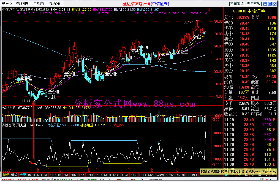This screenshot has width=280, height=182.
Task: Switch to the SG-LB indicator tab
Action: 170,175
